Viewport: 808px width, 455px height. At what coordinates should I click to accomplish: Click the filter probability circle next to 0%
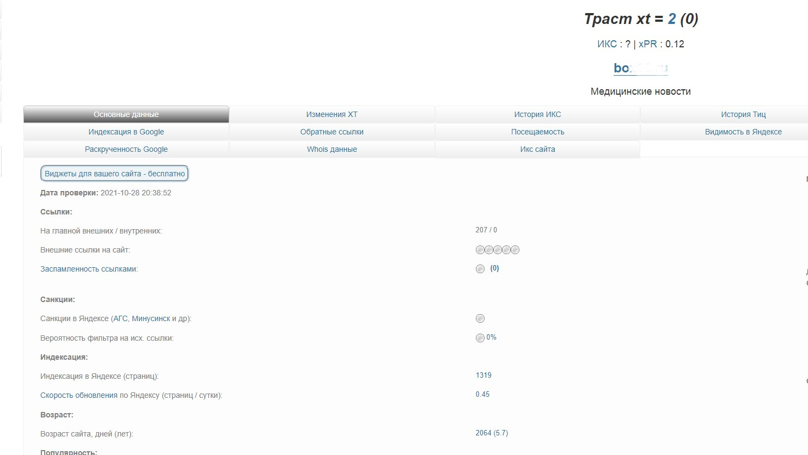click(480, 338)
